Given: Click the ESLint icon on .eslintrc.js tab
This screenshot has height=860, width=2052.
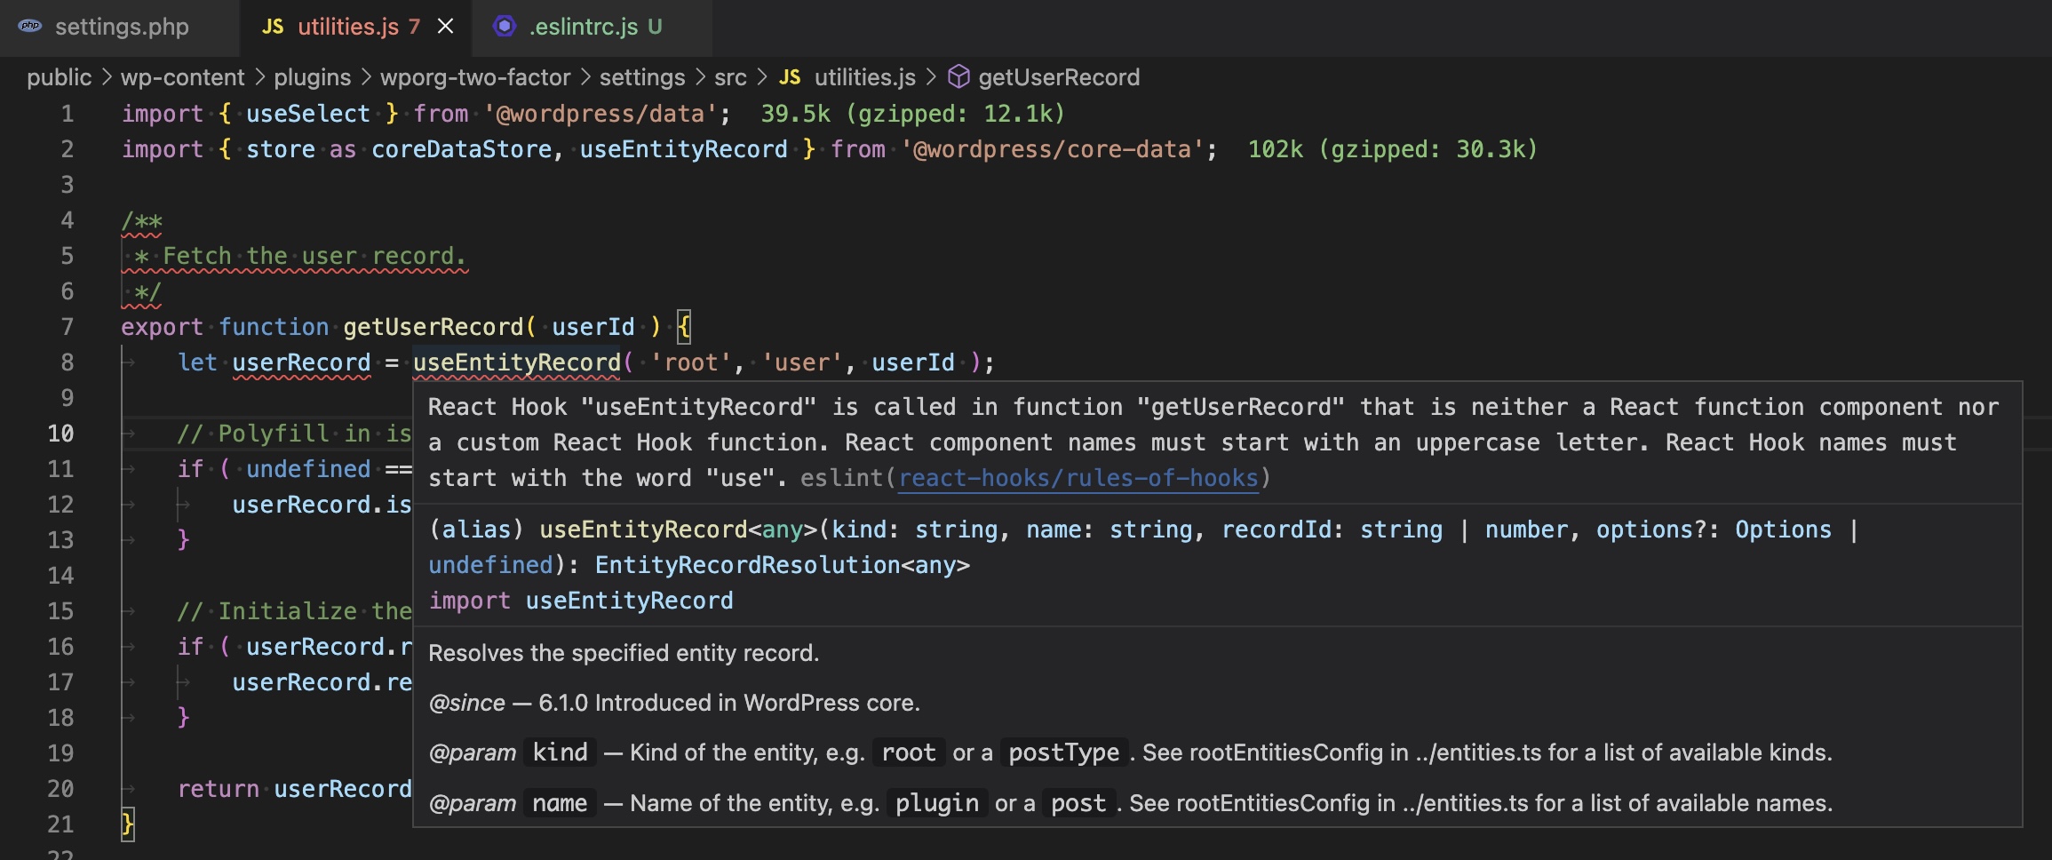Looking at the screenshot, I should (x=505, y=27).
